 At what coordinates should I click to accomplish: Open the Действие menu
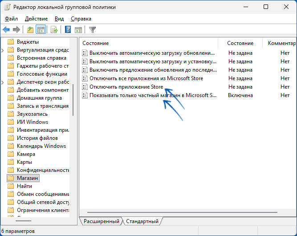pyautogui.click(x=36, y=19)
